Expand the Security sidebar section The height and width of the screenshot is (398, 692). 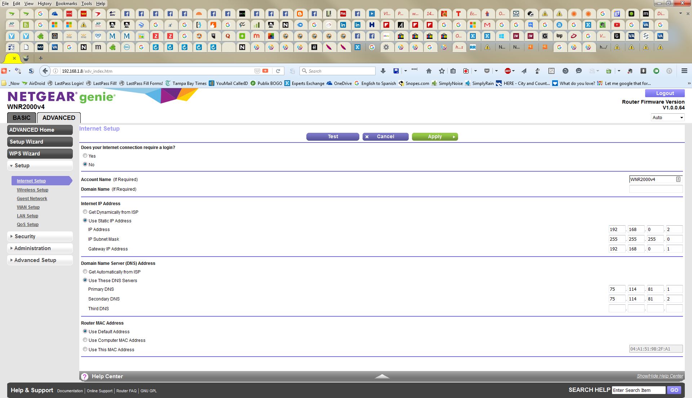point(40,236)
